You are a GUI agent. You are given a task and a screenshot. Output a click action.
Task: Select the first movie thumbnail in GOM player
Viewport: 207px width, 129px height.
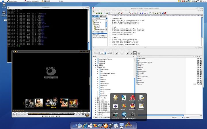(x=29, y=103)
